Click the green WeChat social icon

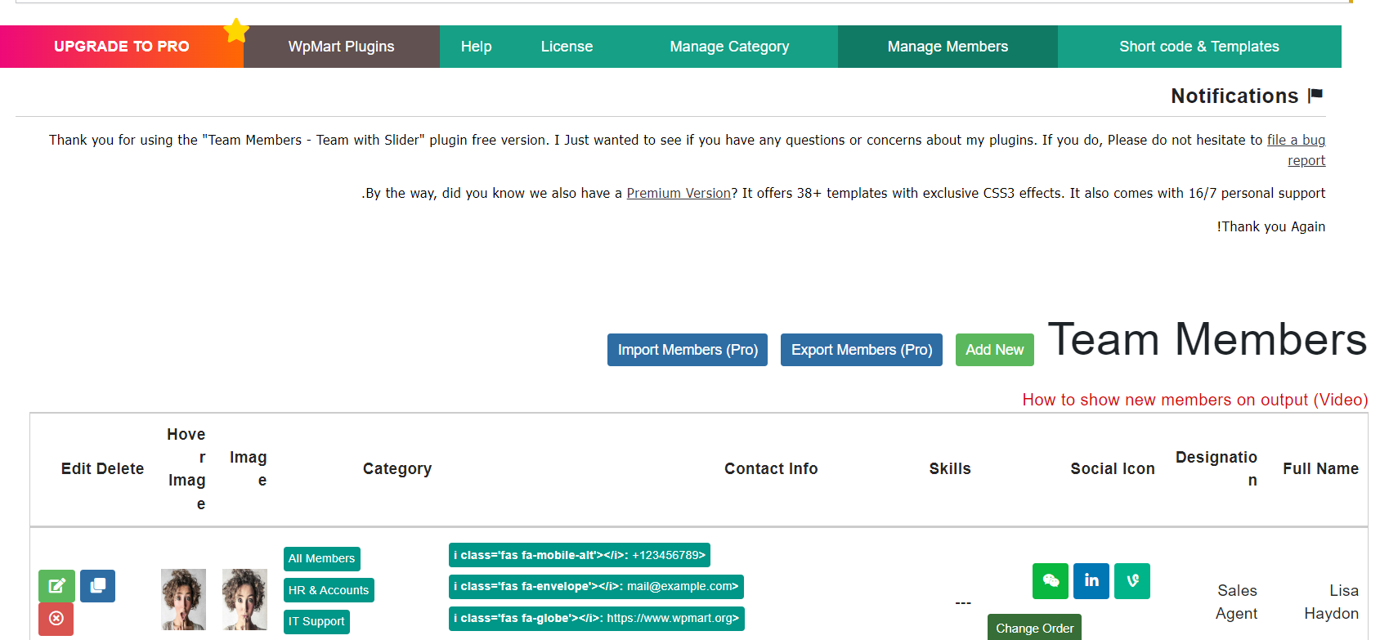point(1051,581)
